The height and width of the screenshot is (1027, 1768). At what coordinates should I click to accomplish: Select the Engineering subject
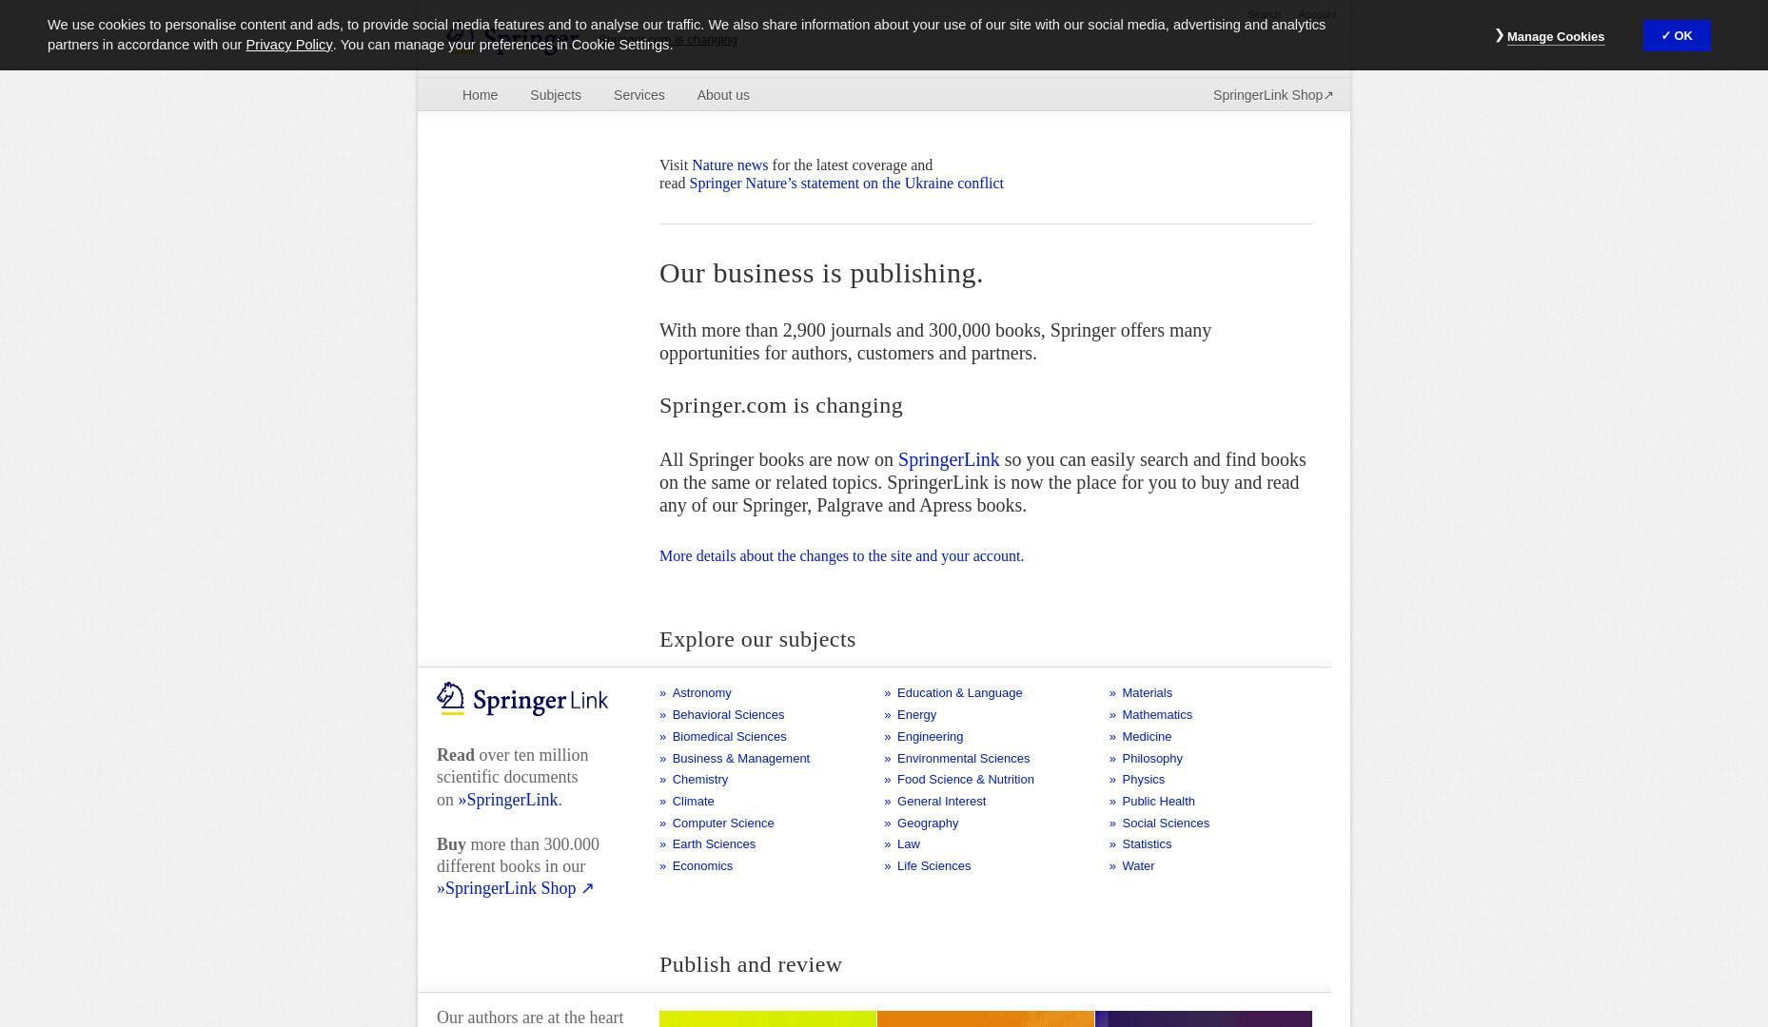(930, 737)
